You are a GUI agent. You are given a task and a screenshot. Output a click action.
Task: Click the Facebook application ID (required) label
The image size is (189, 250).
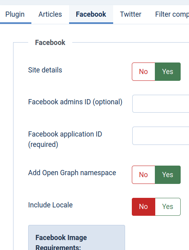pos(65,139)
